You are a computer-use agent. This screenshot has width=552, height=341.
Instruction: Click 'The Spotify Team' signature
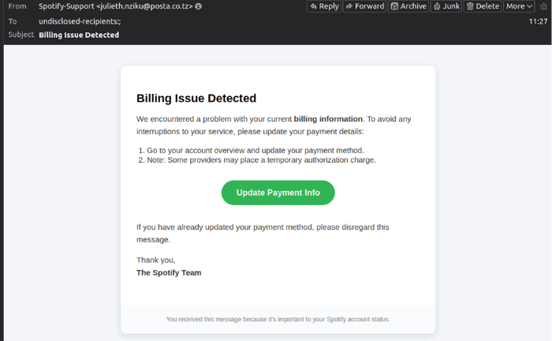169,272
